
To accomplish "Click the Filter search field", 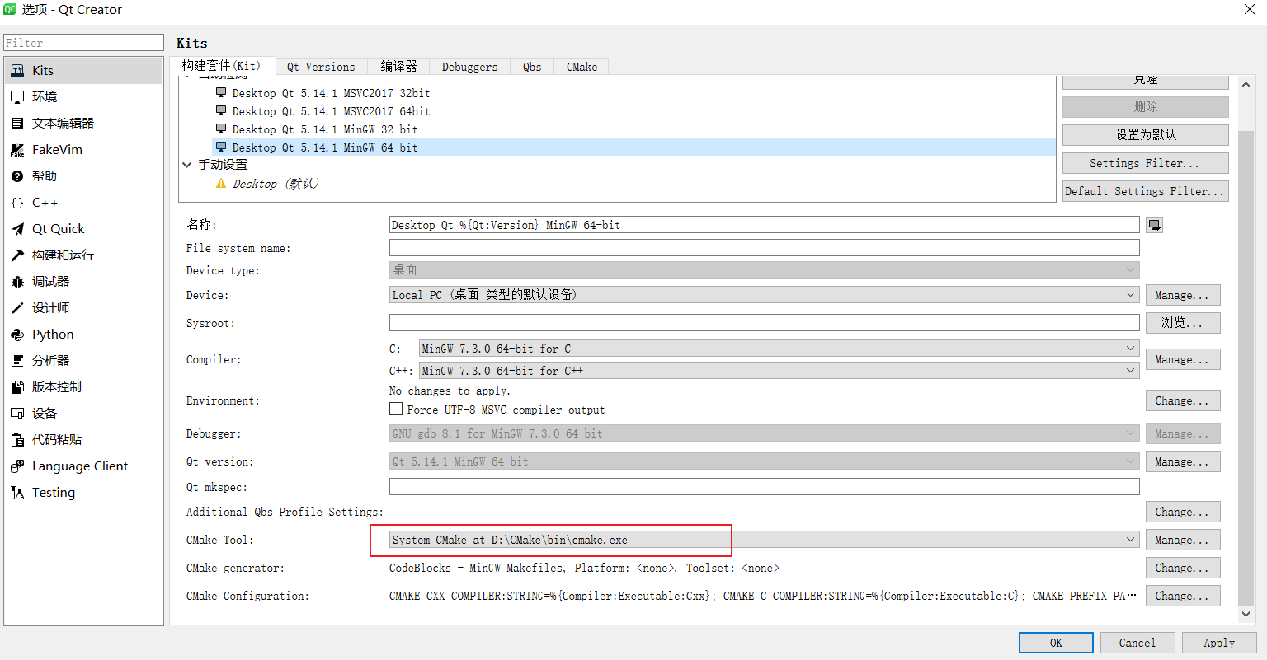I will [x=84, y=43].
